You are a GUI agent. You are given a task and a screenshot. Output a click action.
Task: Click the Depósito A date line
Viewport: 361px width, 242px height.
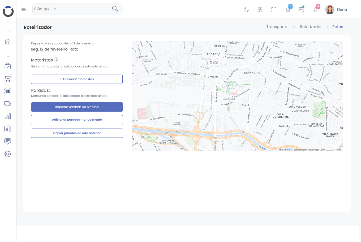tap(62, 43)
